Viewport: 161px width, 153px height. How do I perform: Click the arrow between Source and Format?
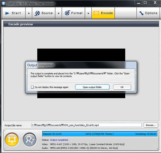(x=58, y=13)
